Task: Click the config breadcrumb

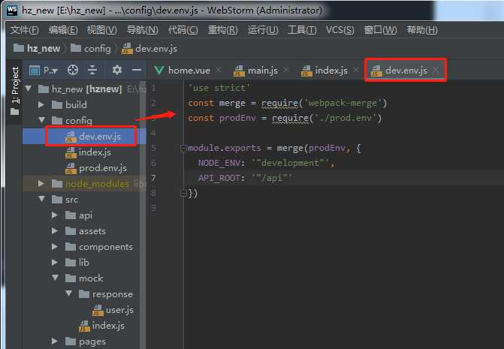Action: click(91, 49)
